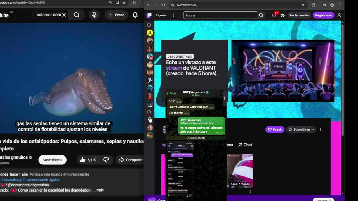
Task: Open Explorar in Twitch top navigation
Action: pyautogui.click(x=161, y=15)
